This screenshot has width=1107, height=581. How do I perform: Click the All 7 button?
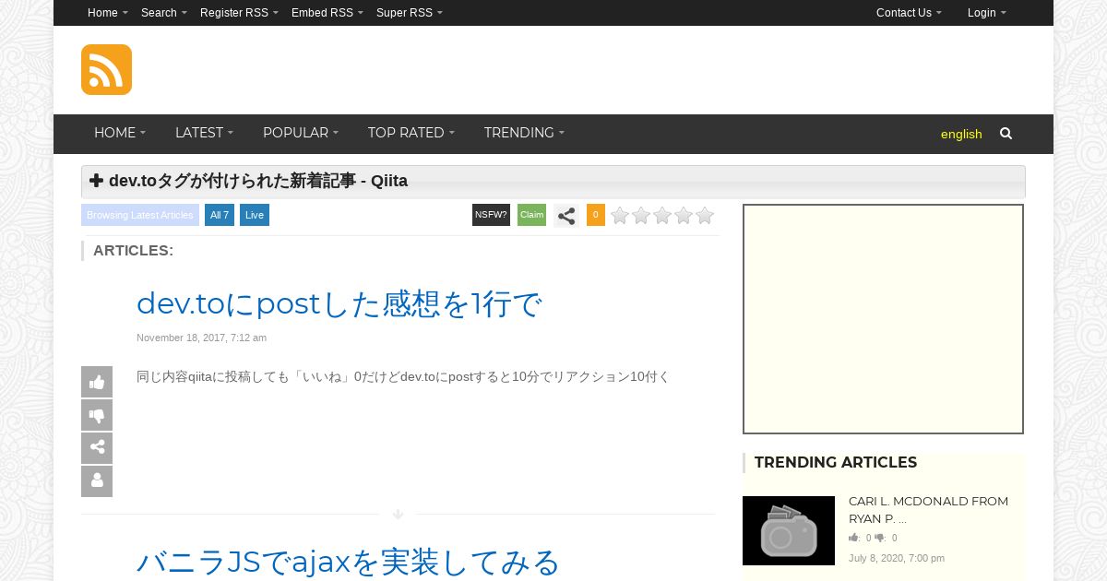click(220, 215)
